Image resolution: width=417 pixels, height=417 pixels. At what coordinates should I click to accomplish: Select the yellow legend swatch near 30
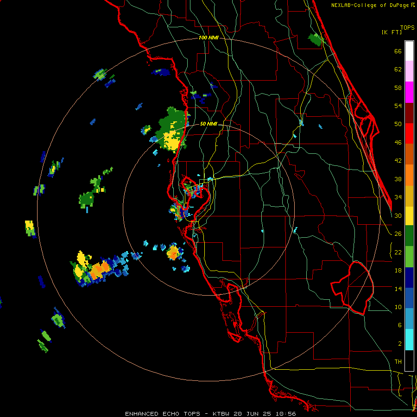409,216
